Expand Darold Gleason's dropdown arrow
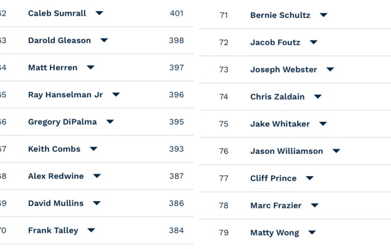The height and width of the screenshot is (249, 391). click(104, 40)
